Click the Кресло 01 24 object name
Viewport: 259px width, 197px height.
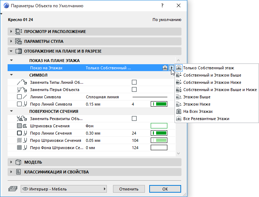(x=21, y=20)
